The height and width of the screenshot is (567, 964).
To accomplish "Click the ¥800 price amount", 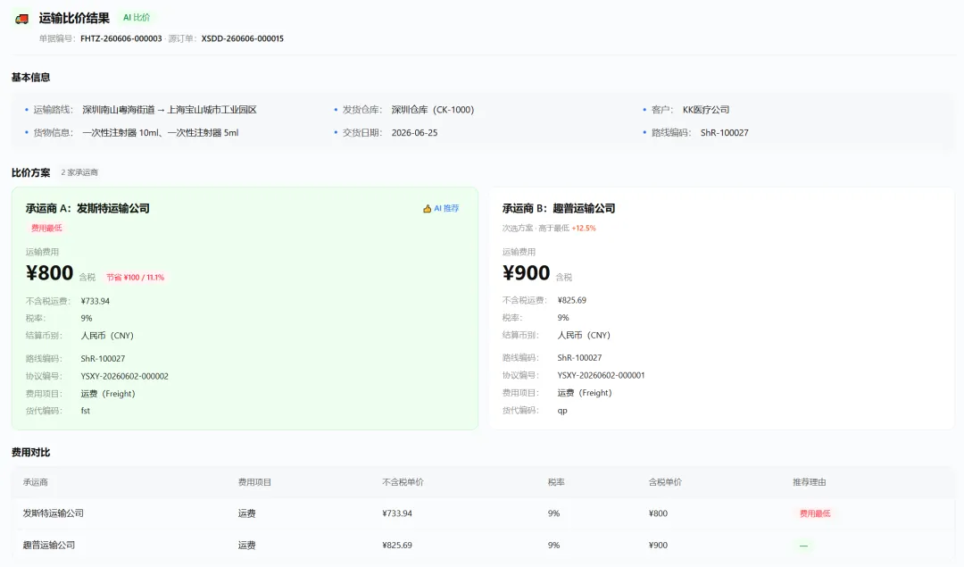I will tap(49, 272).
